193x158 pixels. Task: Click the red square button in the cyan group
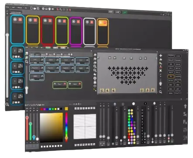pyautogui.click(x=20, y=19)
